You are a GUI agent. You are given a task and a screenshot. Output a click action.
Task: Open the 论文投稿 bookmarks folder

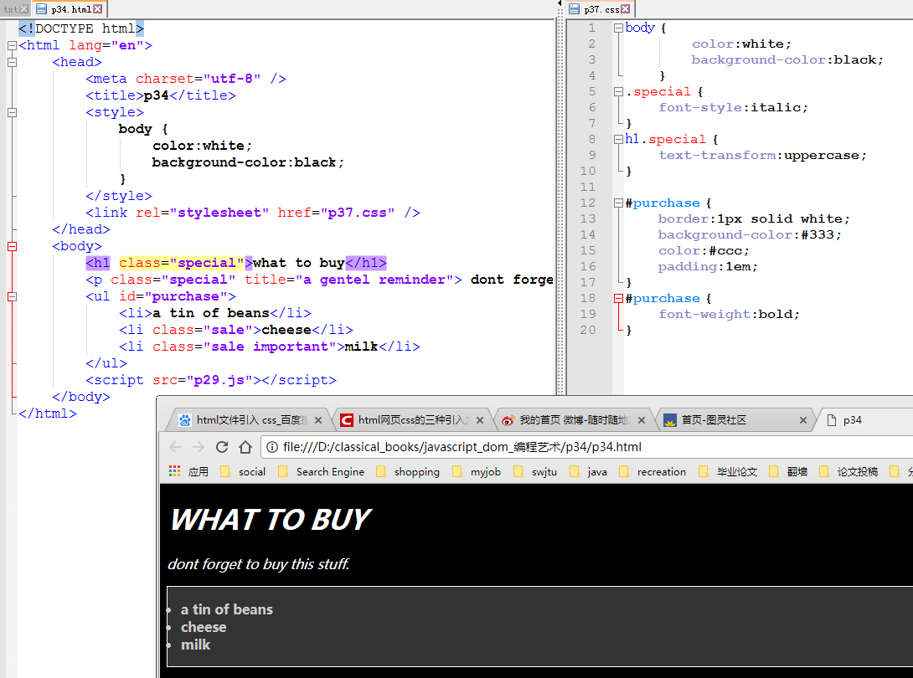[849, 471]
